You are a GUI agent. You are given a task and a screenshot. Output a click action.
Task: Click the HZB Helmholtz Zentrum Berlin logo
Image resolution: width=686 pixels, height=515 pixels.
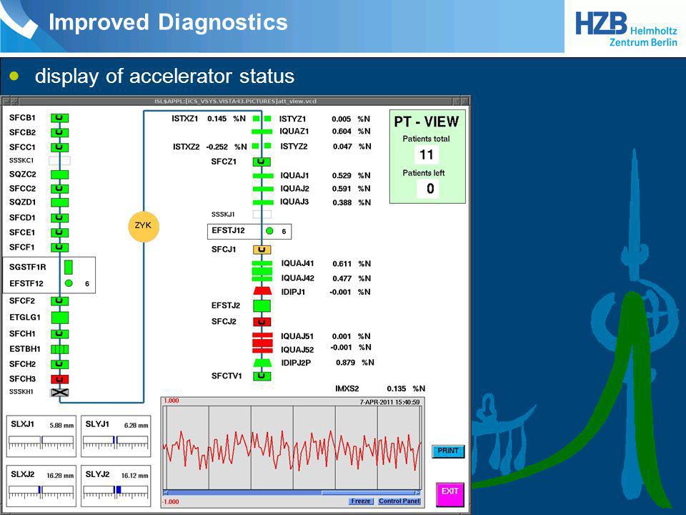point(627,29)
